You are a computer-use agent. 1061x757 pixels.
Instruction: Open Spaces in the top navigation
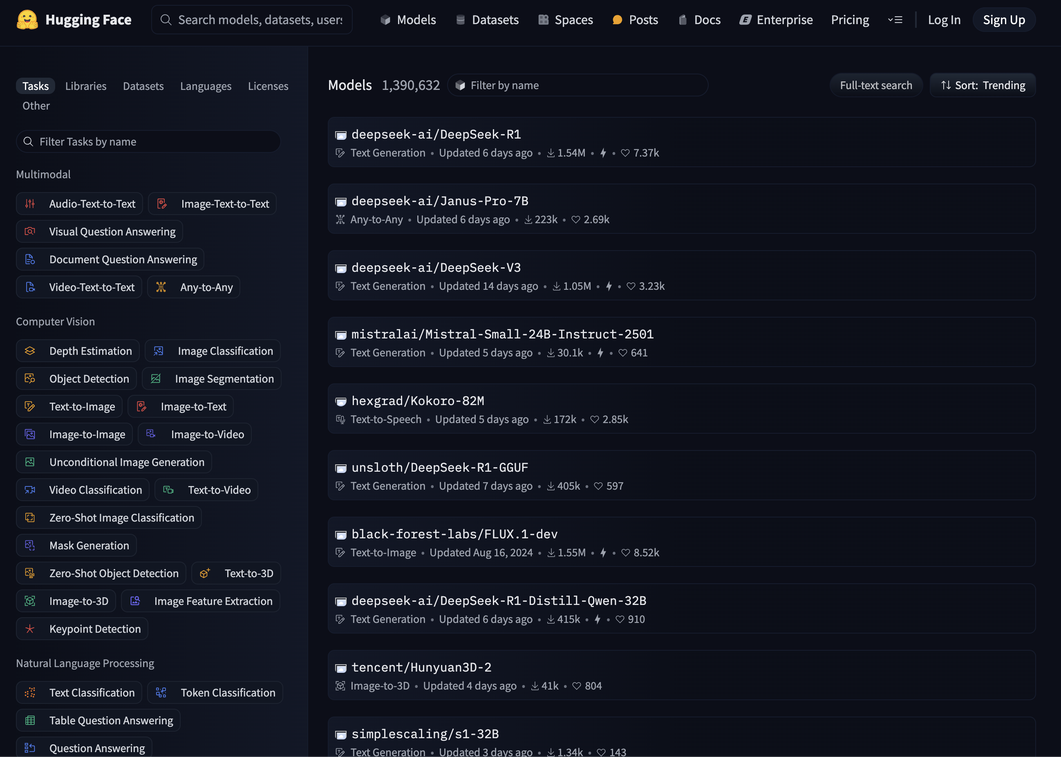click(566, 20)
